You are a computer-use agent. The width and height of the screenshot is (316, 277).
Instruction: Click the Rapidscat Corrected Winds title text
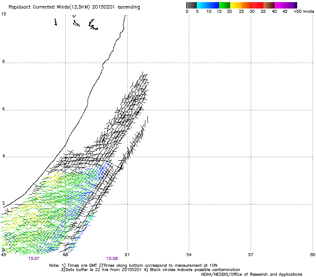pyautogui.click(x=74, y=7)
